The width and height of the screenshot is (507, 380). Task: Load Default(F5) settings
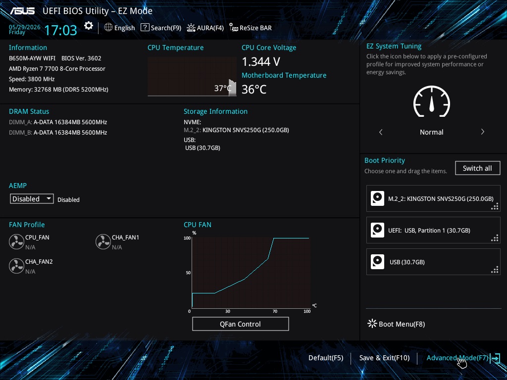click(326, 358)
